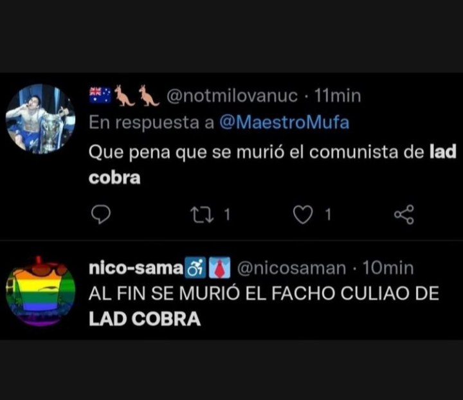Open the @MaestroMufa mention link
The image size is (463, 400).
pos(284,123)
